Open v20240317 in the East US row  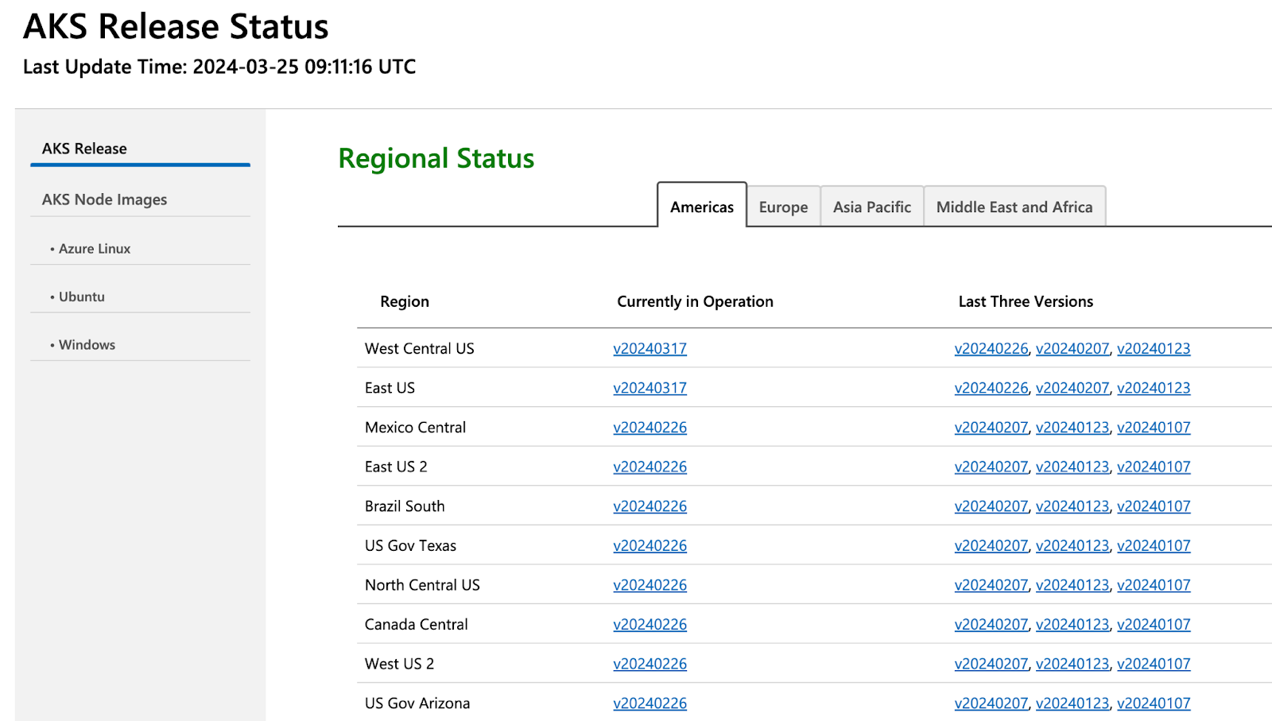point(650,388)
